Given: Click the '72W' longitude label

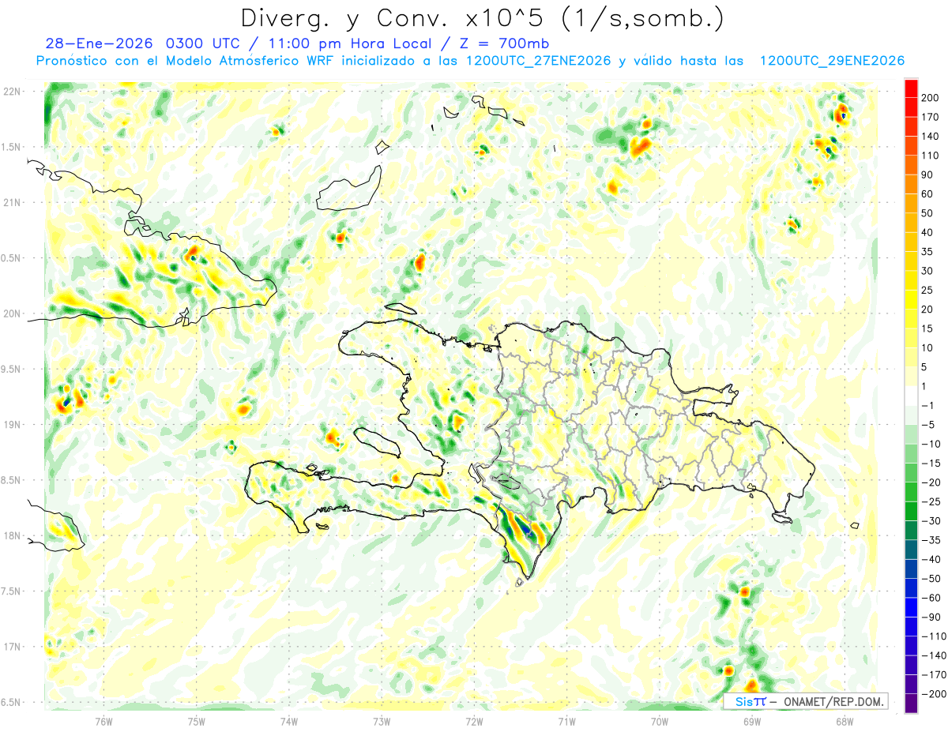Looking at the screenshot, I should coord(474,720).
